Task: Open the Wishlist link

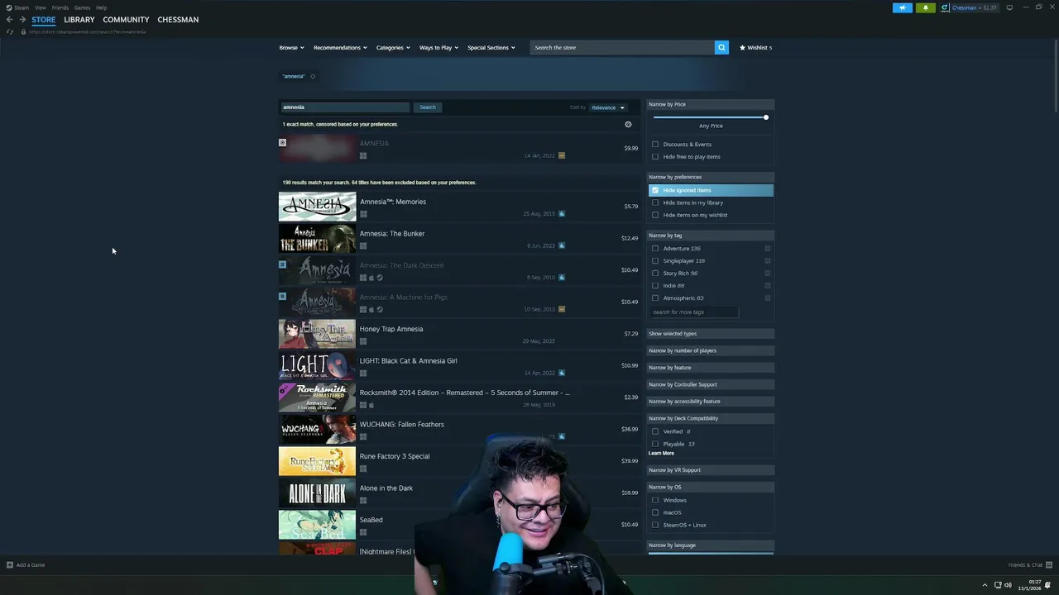Action: coord(755,47)
